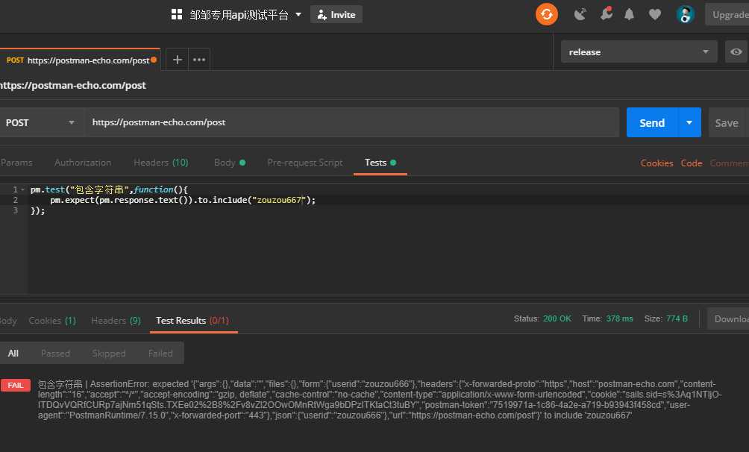This screenshot has height=452, width=749.
Task: Open the Send options dropdown arrow
Action: point(689,122)
